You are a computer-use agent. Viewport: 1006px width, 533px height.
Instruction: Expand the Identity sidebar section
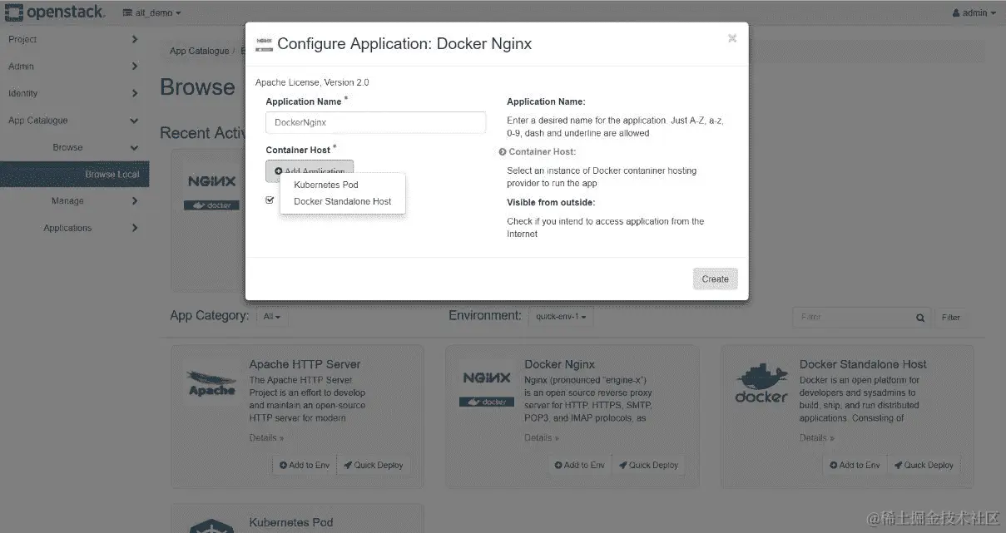[x=75, y=93]
